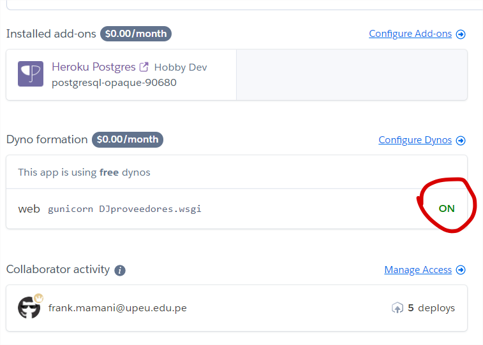Click the Heroku Postgres elephant logo icon

click(31, 74)
